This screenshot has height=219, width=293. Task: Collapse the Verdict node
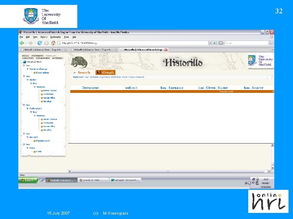28,137
